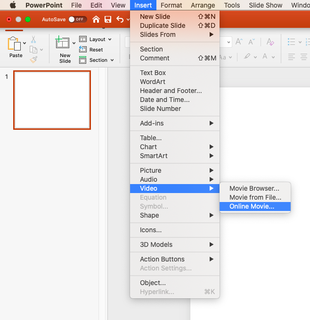Open the Shape submenu

(175, 215)
